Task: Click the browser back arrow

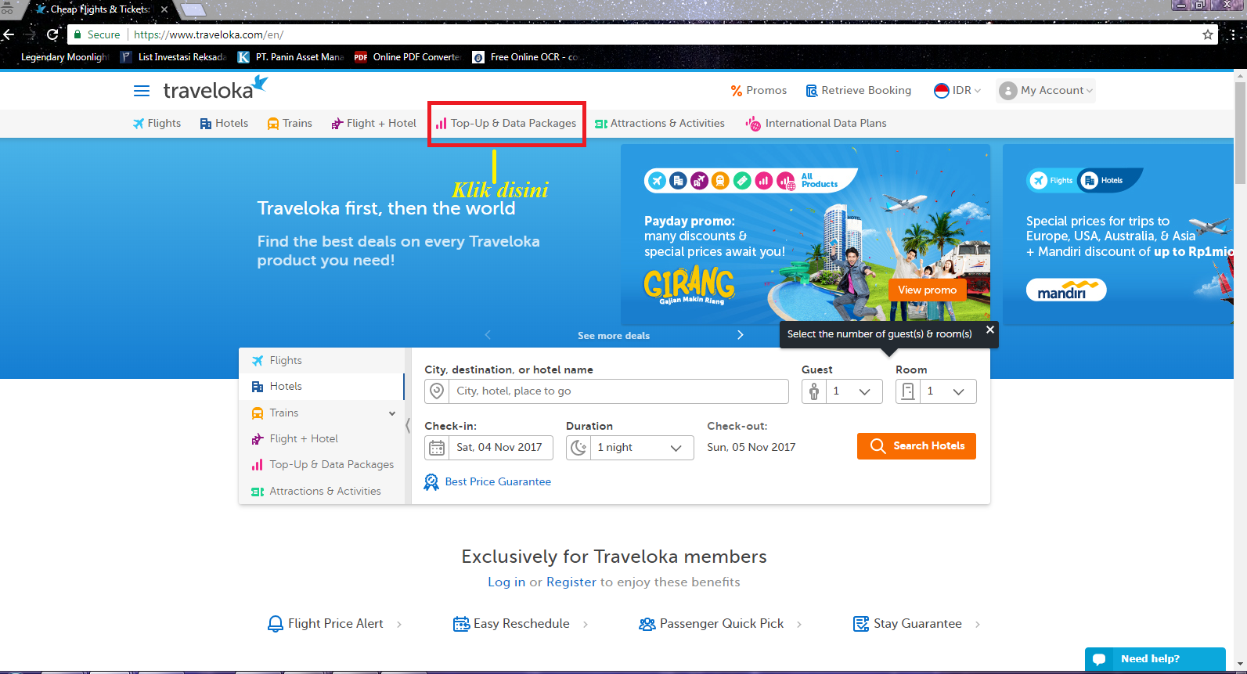Action: 9,34
